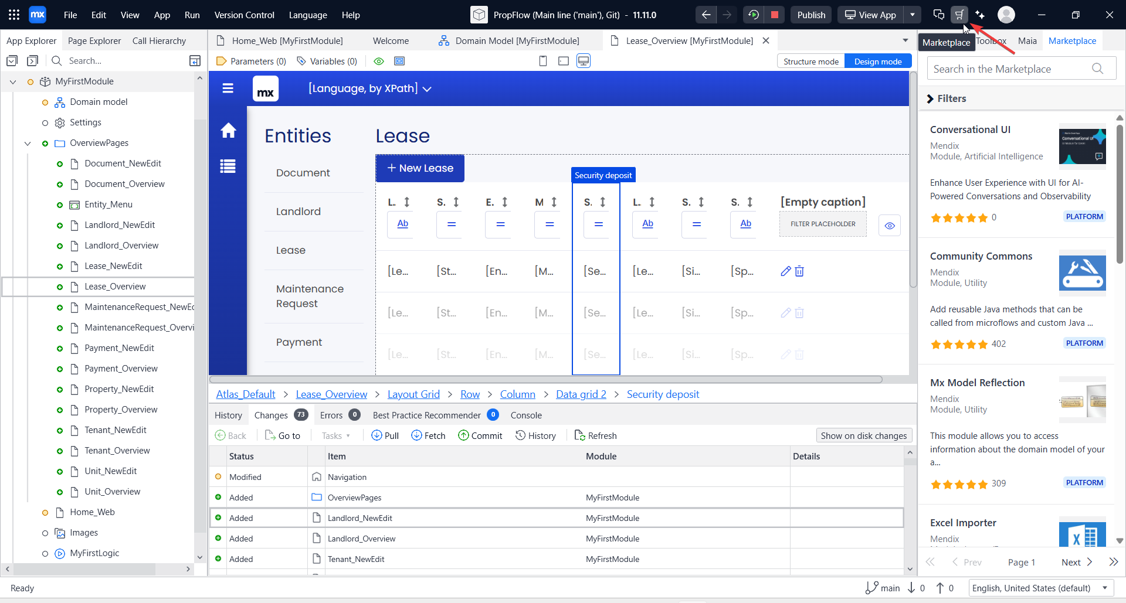The width and height of the screenshot is (1126, 603).
Task: Go to Next Marketplace page
Action: click(1077, 562)
